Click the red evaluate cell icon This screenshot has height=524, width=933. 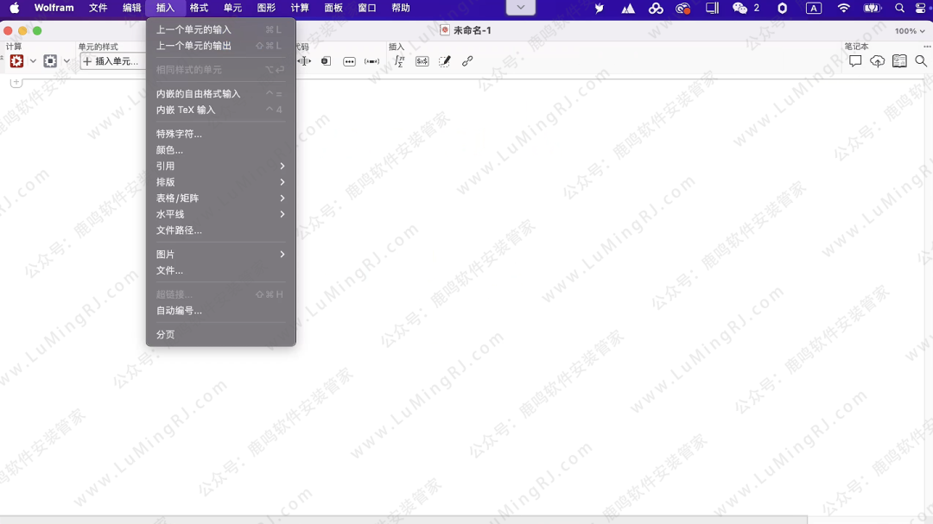click(x=16, y=61)
